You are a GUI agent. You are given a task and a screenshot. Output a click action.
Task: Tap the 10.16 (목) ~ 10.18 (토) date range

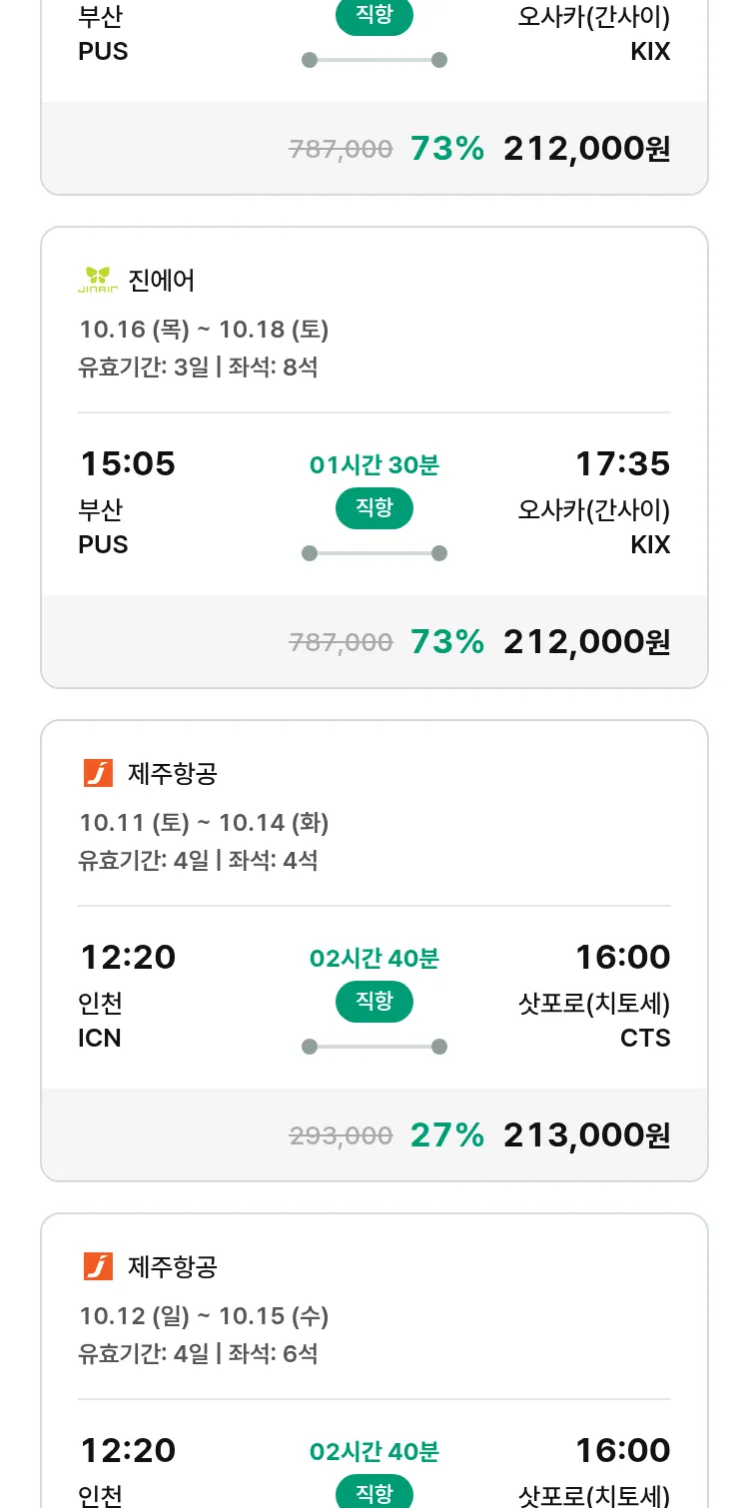point(204,330)
